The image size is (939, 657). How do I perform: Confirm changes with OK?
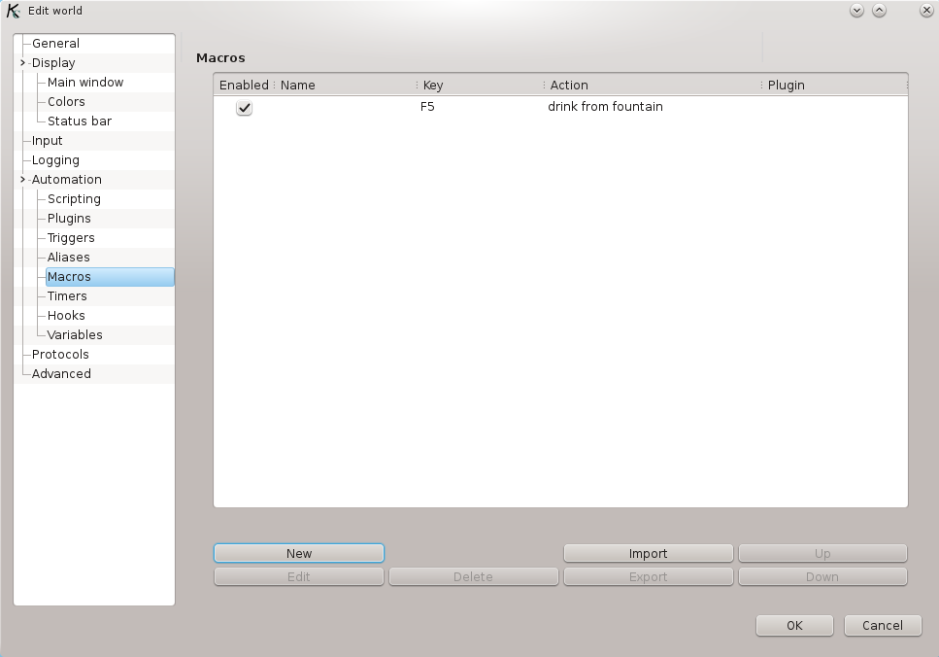click(793, 625)
